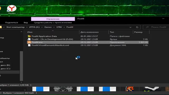
Task: Click the folder icon in address bar
Action: coord(1,27)
